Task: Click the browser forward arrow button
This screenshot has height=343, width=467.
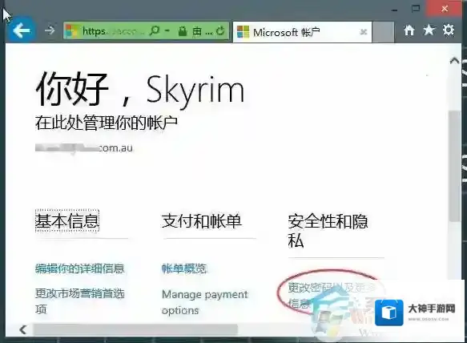Action: tap(50, 30)
